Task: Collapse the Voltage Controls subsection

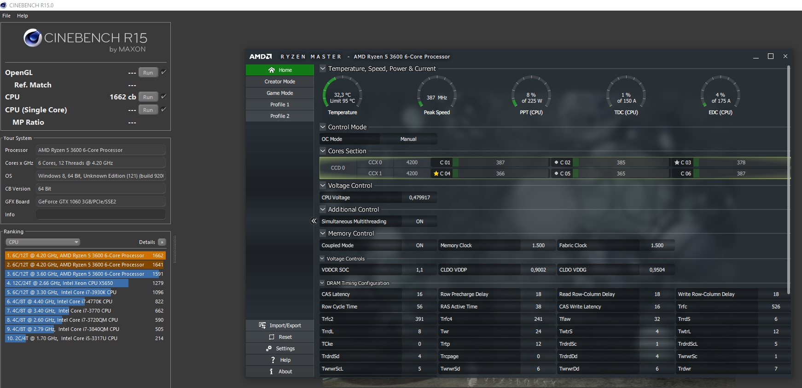Action: click(x=322, y=259)
